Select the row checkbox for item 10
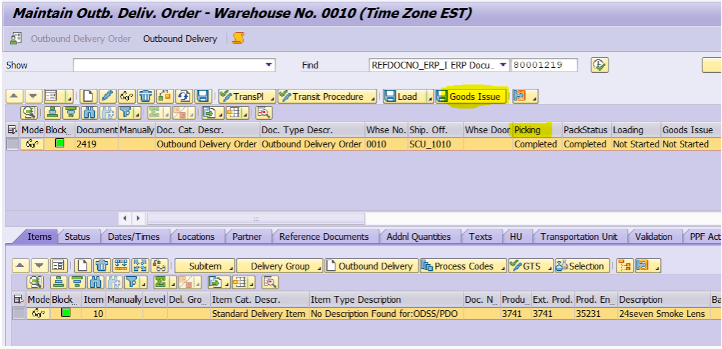The height and width of the screenshot is (349, 722). click(19, 313)
